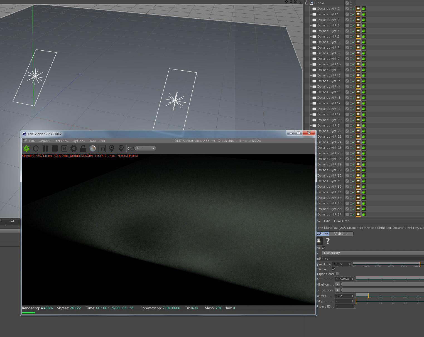Click the Octane send-scene render icon
Image resolution: width=424 pixels, height=337 pixels.
coord(26,148)
